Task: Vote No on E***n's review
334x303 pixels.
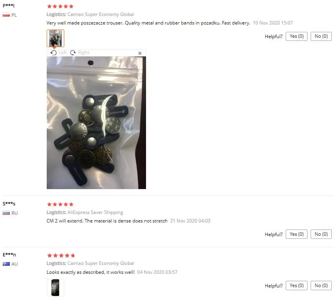Action: [x=321, y=285]
